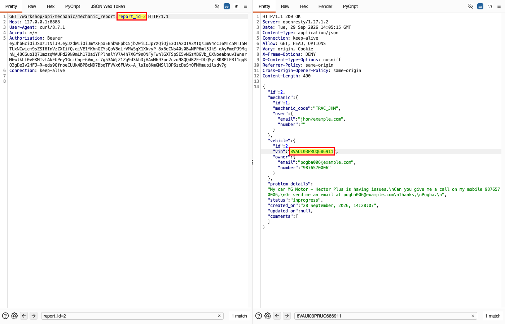This screenshot has width=505, height=324.
Task: Go to previous match in request search
Action: click(24, 316)
